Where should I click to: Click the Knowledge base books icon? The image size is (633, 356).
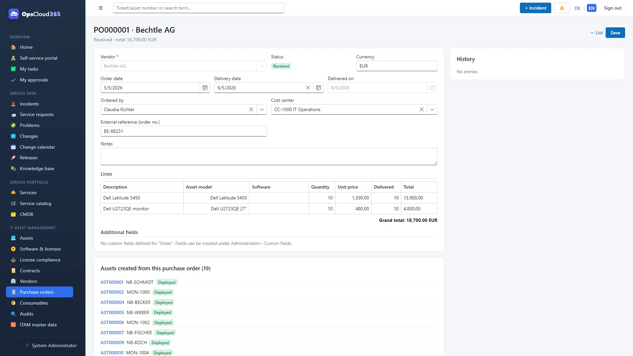click(13, 168)
